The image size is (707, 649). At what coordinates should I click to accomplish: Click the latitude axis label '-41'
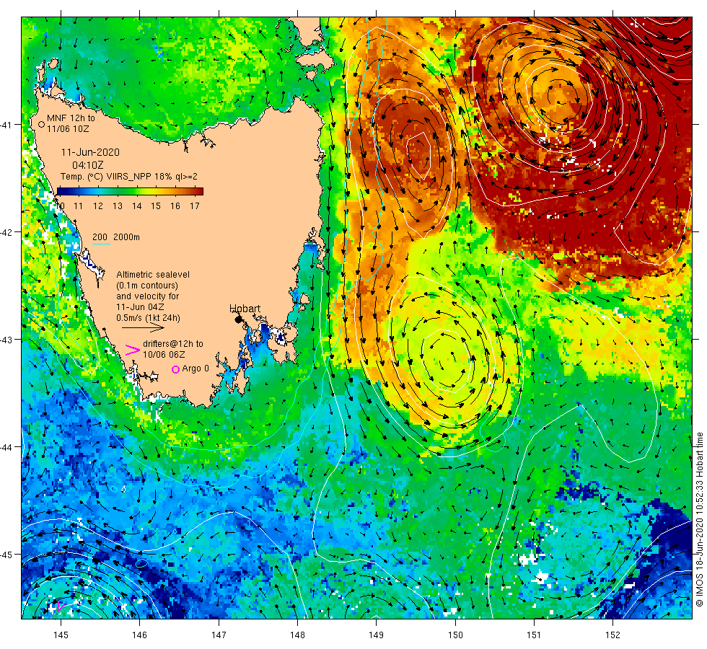click(x=6, y=125)
